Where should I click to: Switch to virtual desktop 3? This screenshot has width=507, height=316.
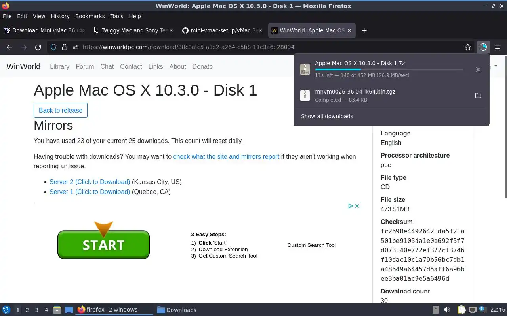pos(36,310)
